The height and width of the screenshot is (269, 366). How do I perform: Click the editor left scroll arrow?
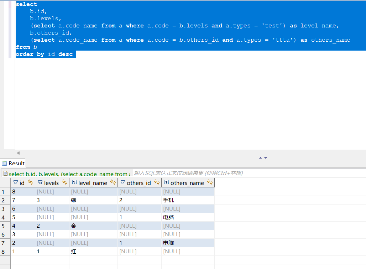click(x=18, y=153)
